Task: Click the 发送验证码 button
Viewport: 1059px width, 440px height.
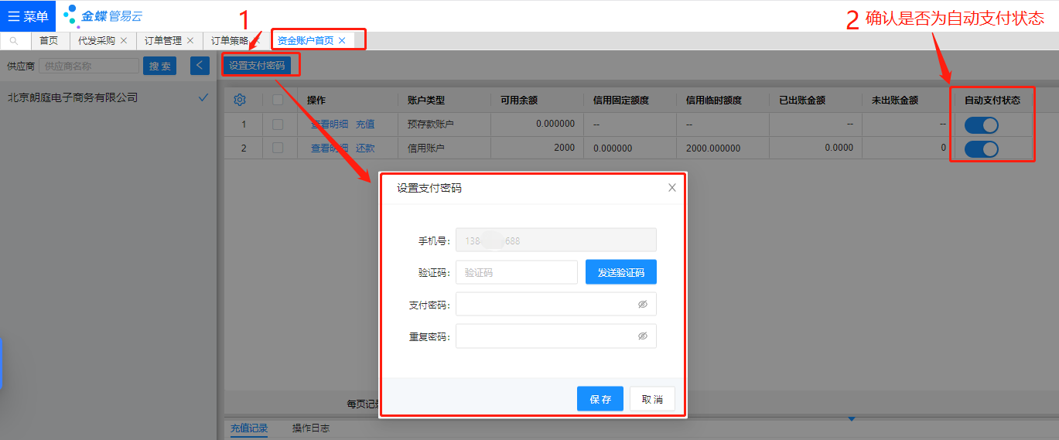Action: point(620,272)
